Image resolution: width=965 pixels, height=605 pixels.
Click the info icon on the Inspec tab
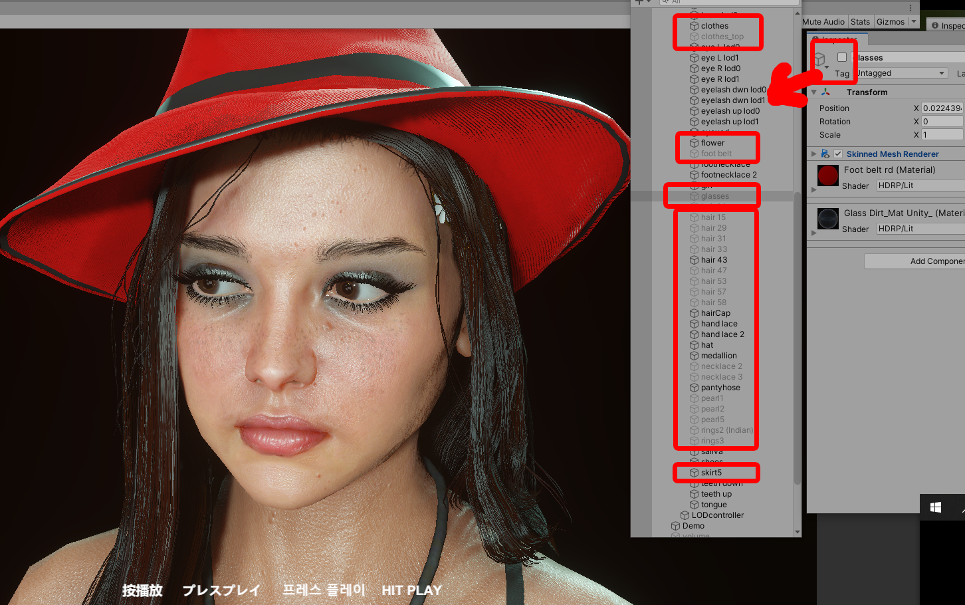point(935,25)
